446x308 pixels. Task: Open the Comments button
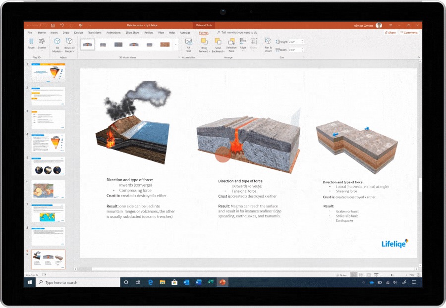(409, 33)
